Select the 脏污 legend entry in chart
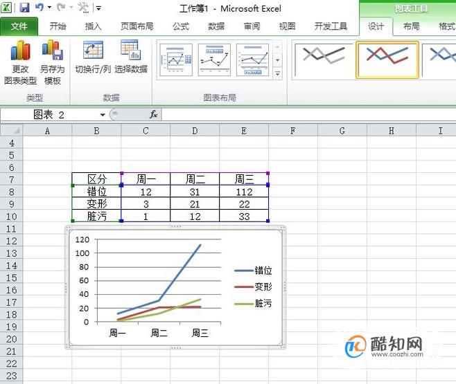The height and width of the screenshot is (384, 456). pos(253,304)
